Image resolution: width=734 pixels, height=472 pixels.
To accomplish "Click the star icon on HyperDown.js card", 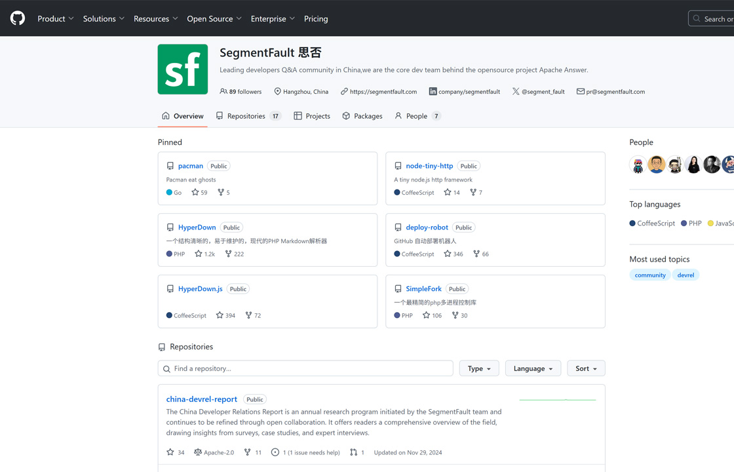I will (x=220, y=315).
